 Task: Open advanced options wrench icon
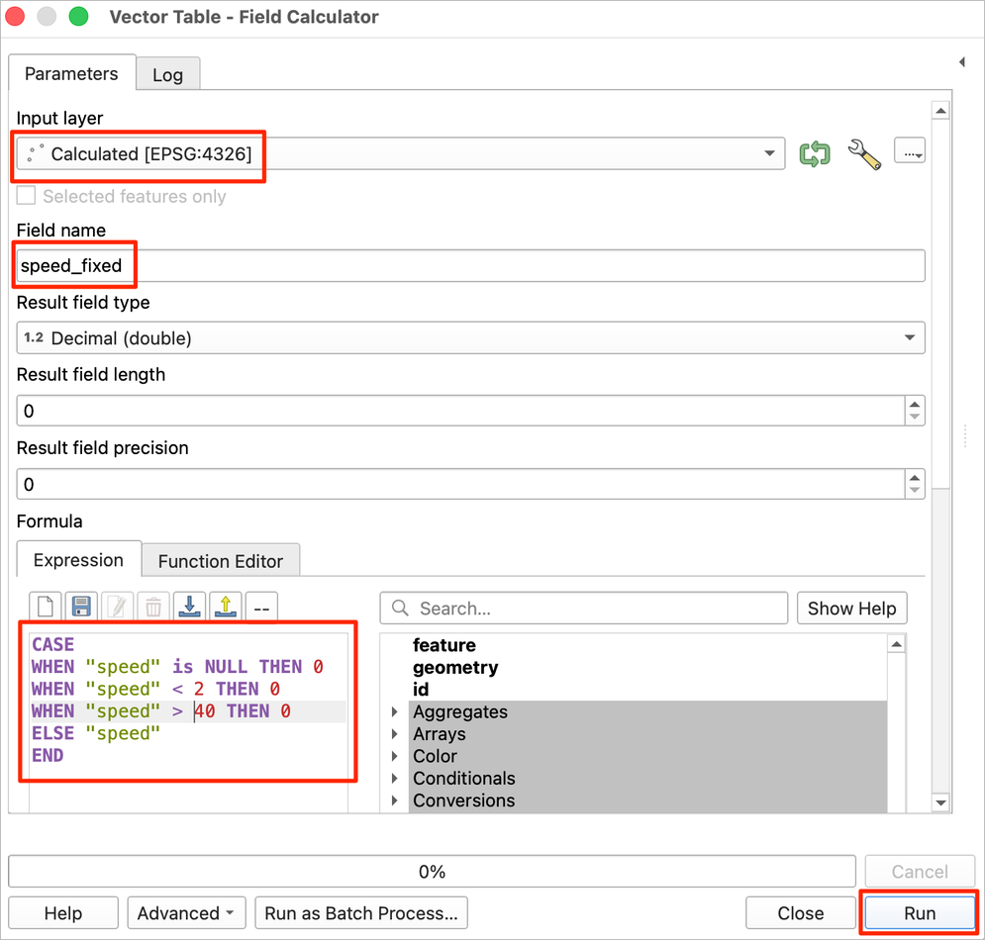pyautogui.click(x=864, y=153)
